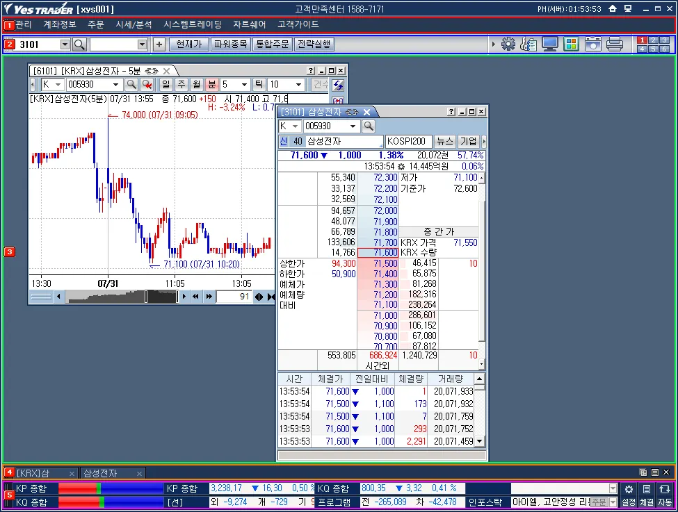Click the plus button in the main toolbar
678x512 pixels.
click(x=159, y=44)
